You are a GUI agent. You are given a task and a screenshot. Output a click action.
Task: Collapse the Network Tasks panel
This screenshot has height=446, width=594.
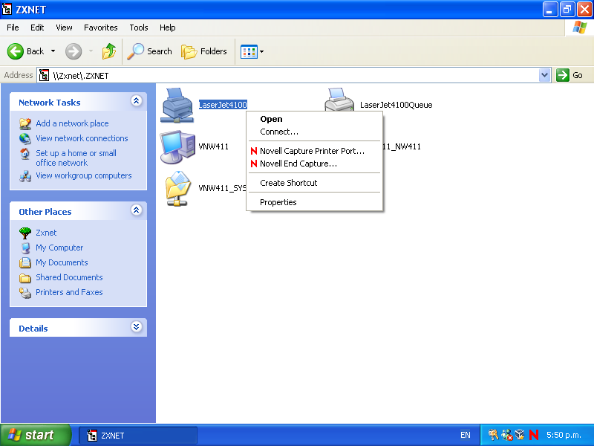click(x=137, y=101)
